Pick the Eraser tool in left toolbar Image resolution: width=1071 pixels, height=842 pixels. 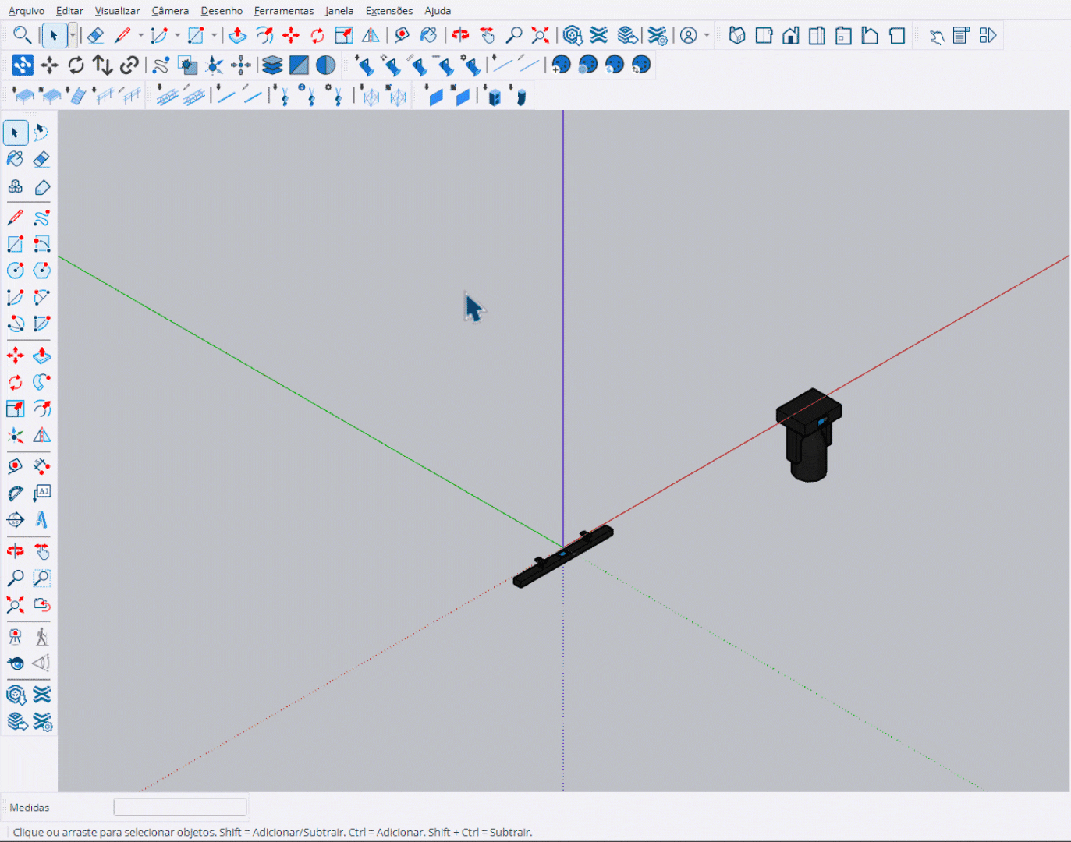(x=42, y=159)
